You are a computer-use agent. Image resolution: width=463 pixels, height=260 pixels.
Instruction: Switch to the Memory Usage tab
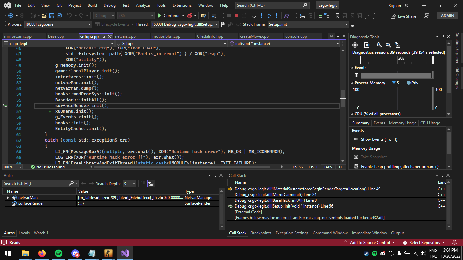[402, 123]
